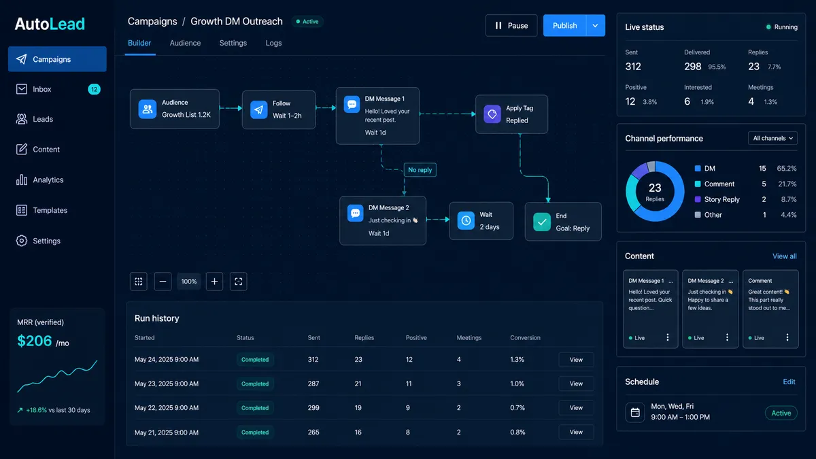Click the Running live status indicator

coord(781,27)
